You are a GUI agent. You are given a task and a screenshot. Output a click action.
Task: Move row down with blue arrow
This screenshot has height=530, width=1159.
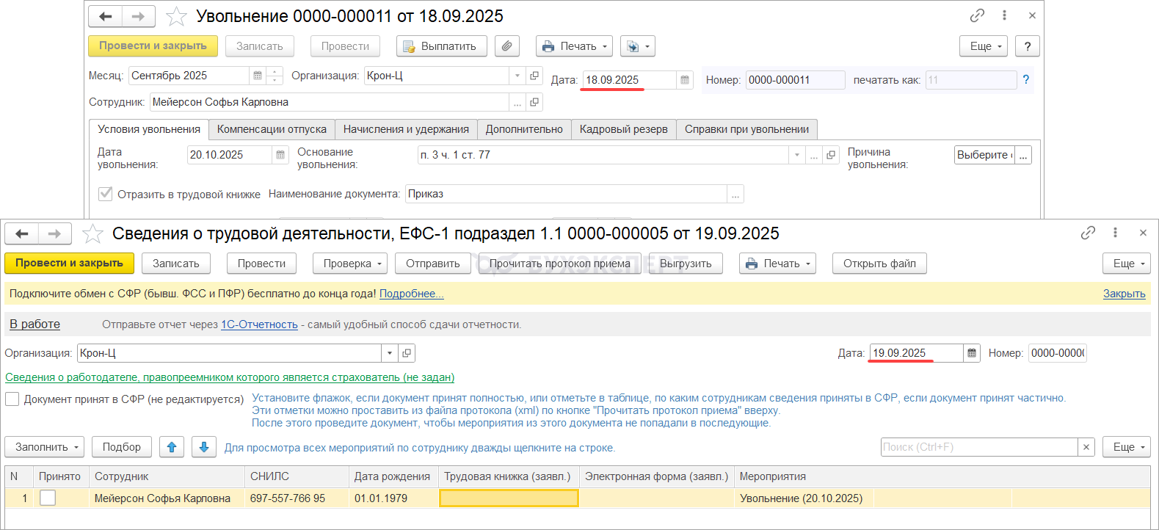pyautogui.click(x=204, y=447)
